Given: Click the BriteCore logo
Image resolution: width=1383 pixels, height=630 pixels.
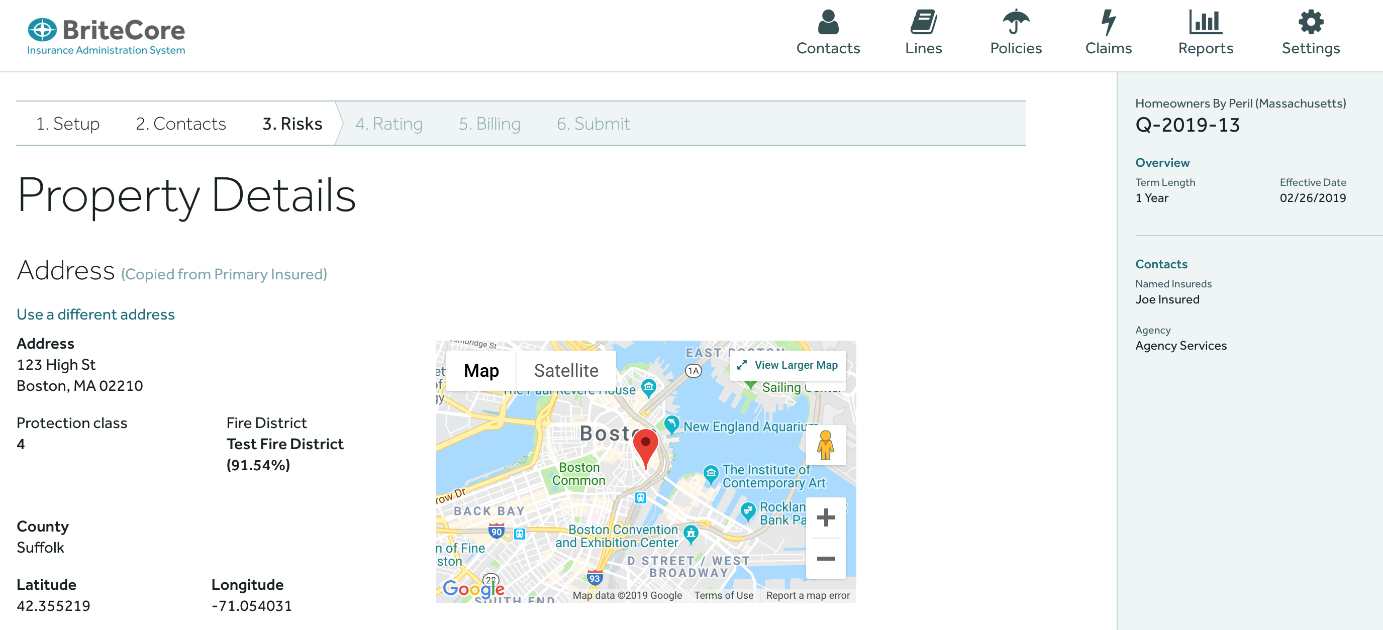Looking at the screenshot, I should tap(107, 36).
